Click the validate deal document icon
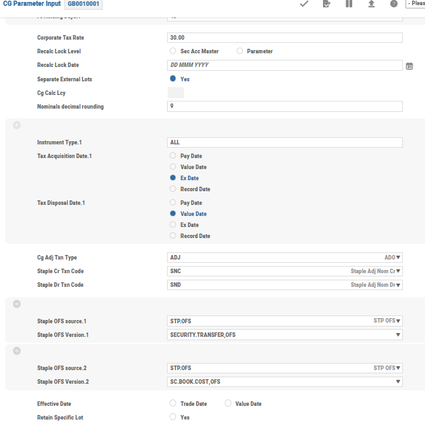Screen dimensions: 425x428 tap(326, 4)
